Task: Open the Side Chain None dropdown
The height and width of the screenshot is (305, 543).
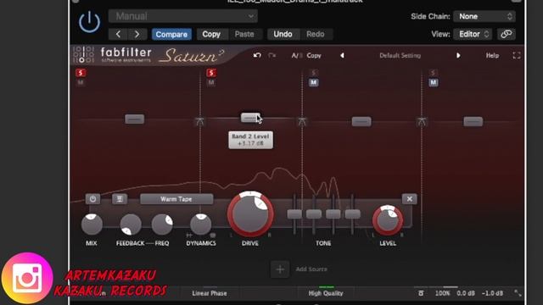Action: (484, 16)
